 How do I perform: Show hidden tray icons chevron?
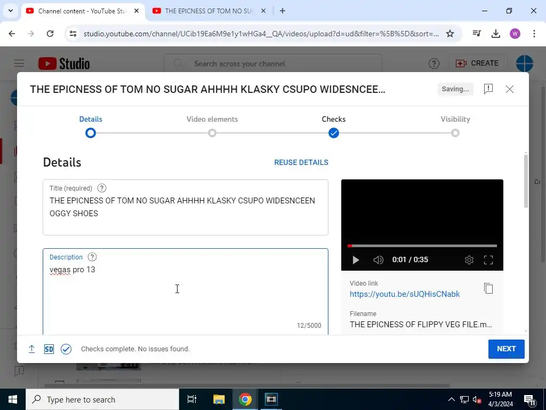tap(451, 399)
